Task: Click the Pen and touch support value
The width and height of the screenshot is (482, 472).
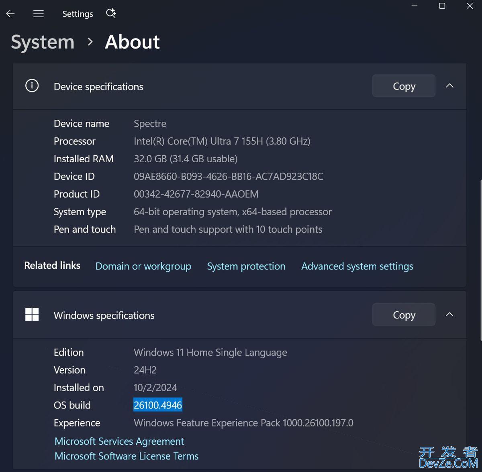Action: tap(228, 230)
